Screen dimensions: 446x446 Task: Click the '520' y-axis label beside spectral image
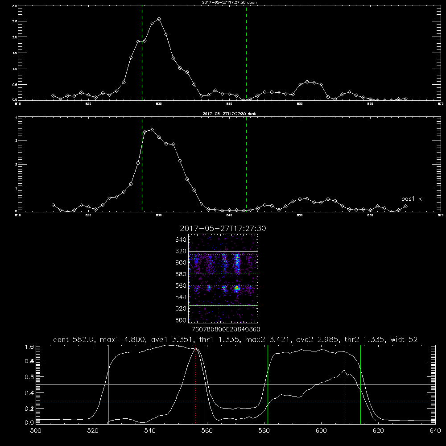coord(181,309)
